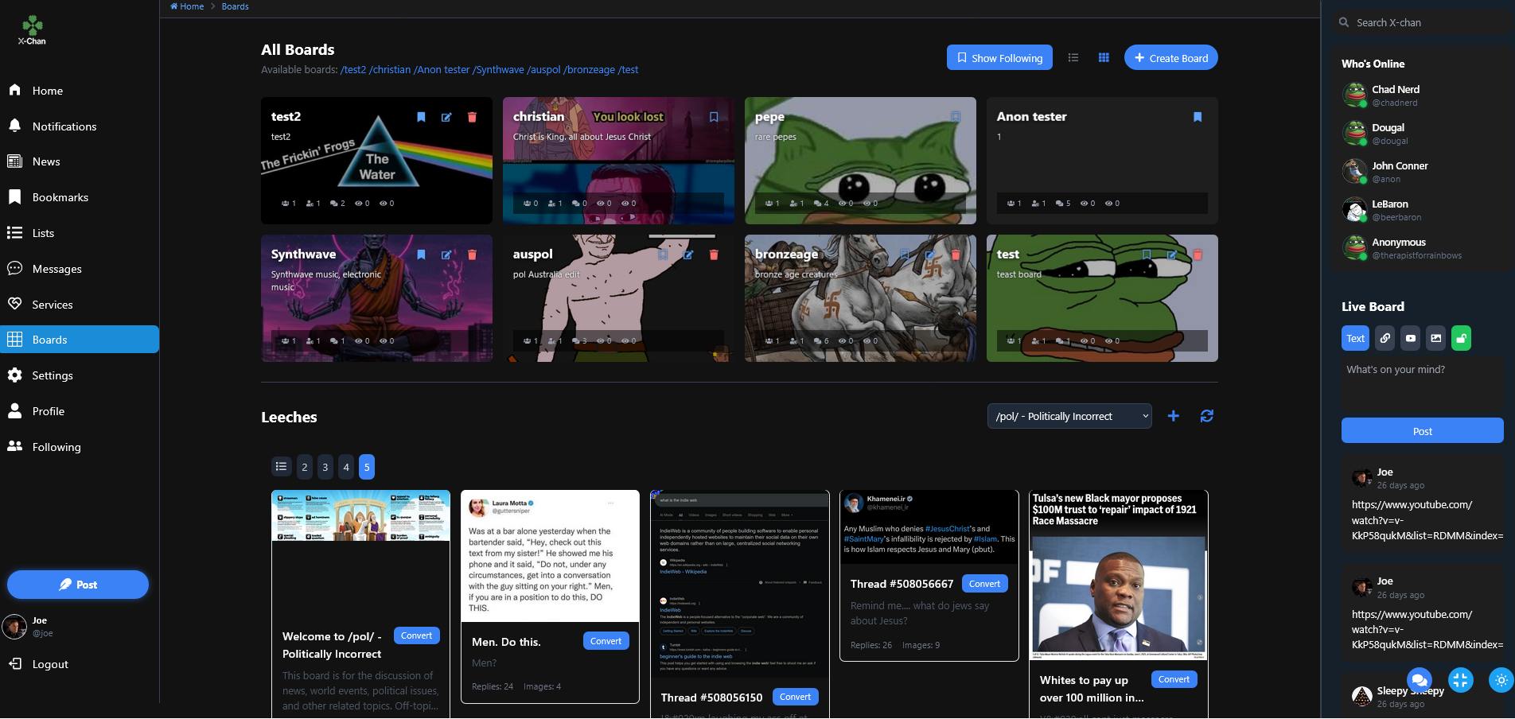The width and height of the screenshot is (1515, 719).
Task: Open the /Synthwave available board link
Action: coord(498,70)
